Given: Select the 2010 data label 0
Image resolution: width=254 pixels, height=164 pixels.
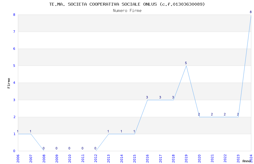Looking at the screenshot, I should pyautogui.click(x=69, y=148).
